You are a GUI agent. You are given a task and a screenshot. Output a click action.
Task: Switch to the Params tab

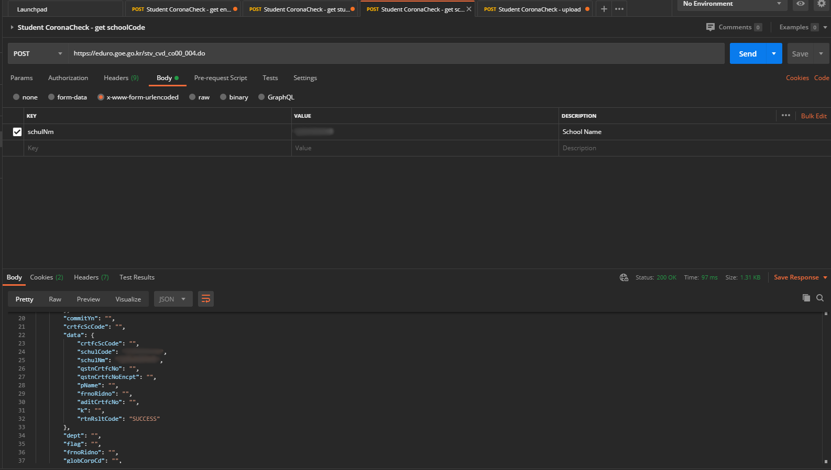coord(21,78)
